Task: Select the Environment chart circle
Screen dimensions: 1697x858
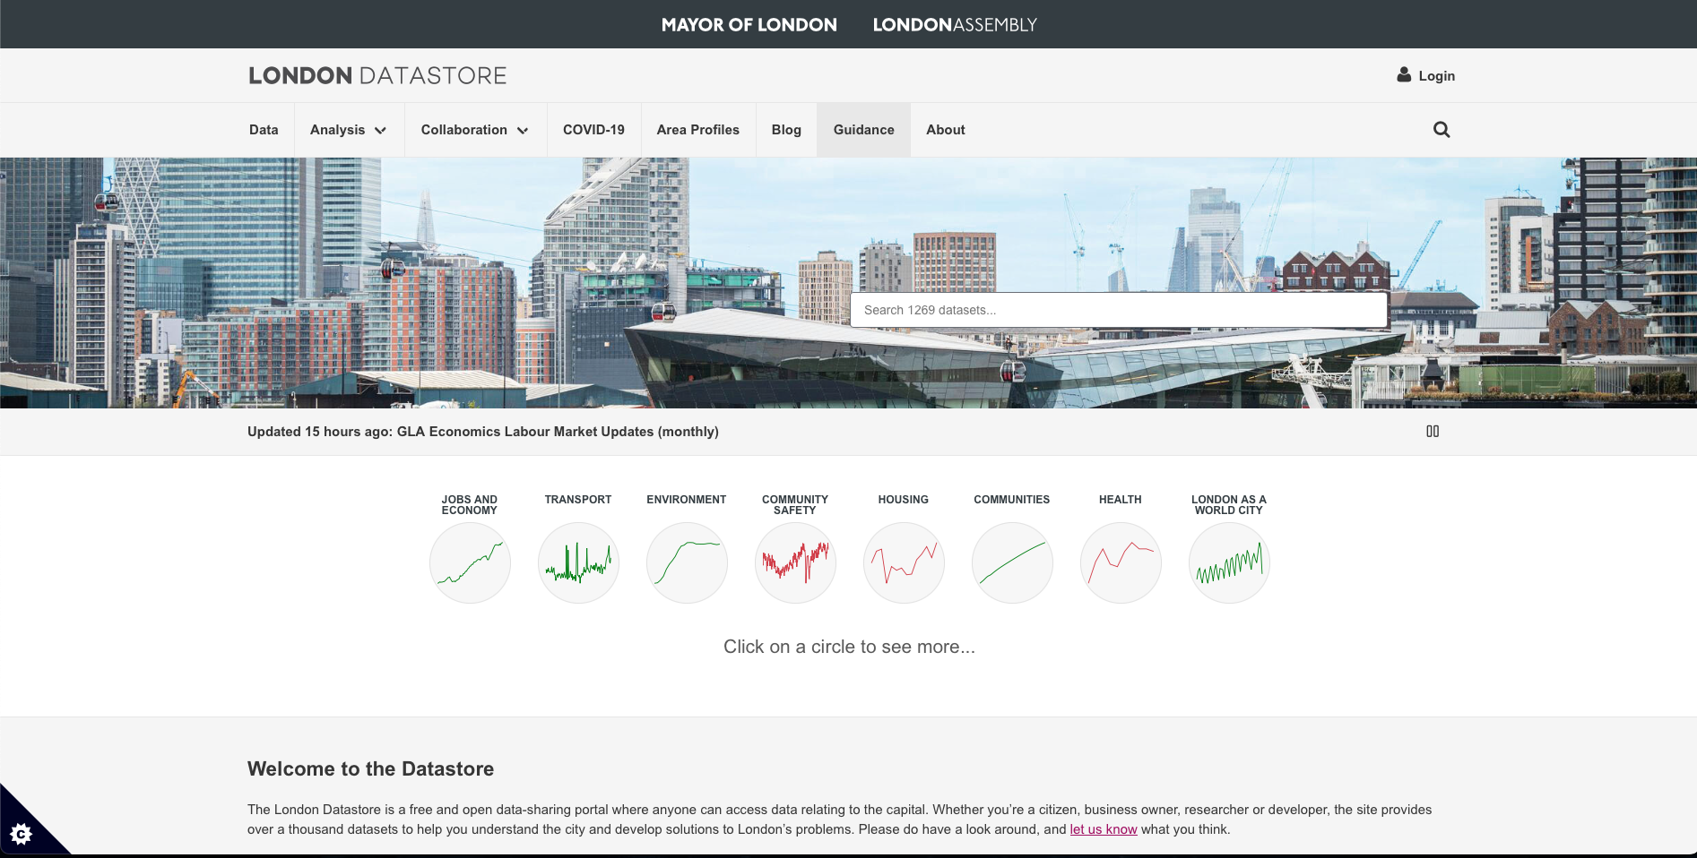Action: click(x=687, y=563)
